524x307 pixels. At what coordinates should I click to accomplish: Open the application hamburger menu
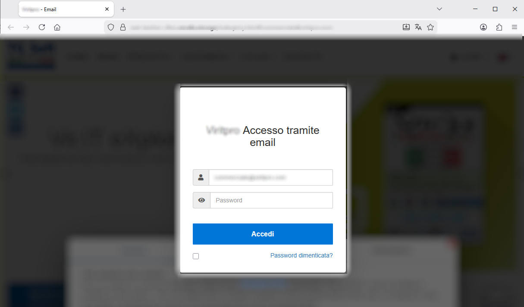(515, 27)
